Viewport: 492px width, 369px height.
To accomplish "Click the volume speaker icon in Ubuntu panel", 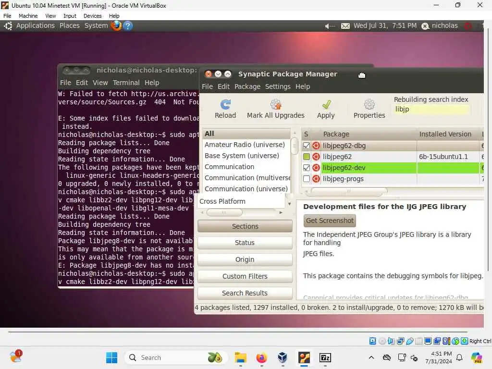I will point(329,26).
